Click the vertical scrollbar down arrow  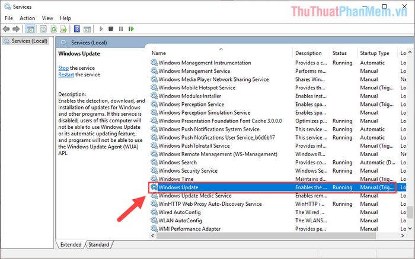click(x=410, y=228)
